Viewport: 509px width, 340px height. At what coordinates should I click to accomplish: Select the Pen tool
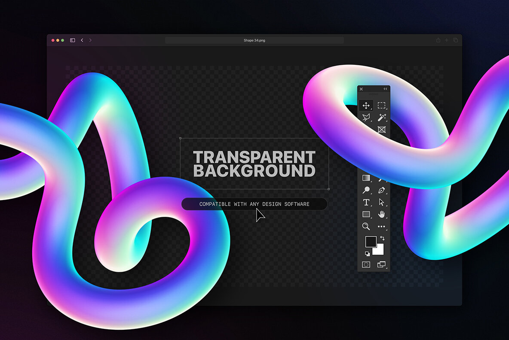click(x=381, y=189)
